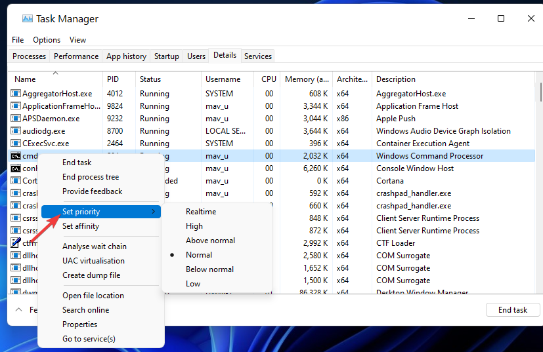Viewport: 543px width, 352px height.
Task: Click the CExecSvc.exe process icon
Action: point(16,143)
